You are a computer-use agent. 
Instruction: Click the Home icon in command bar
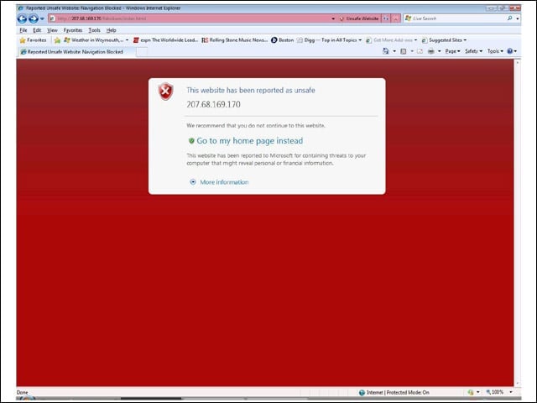click(x=386, y=51)
